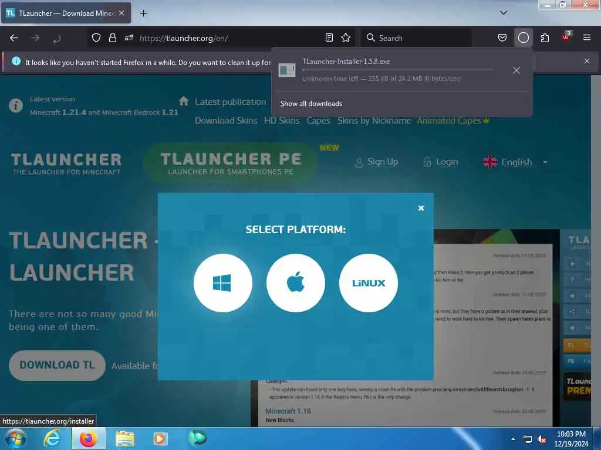Open Download Skins link
This screenshot has width=601, height=450.
pos(226,121)
